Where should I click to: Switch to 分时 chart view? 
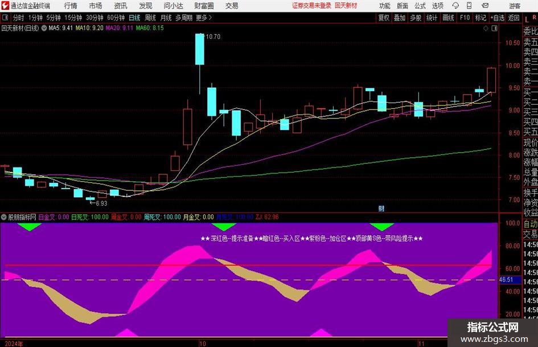coord(19,18)
